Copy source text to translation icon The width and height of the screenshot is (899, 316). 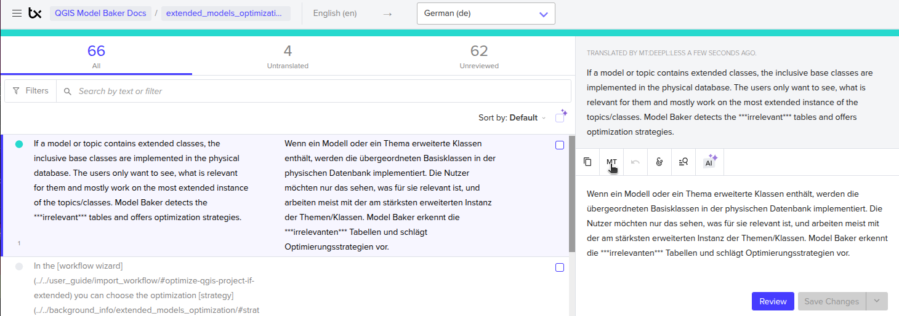pyautogui.click(x=587, y=162)
